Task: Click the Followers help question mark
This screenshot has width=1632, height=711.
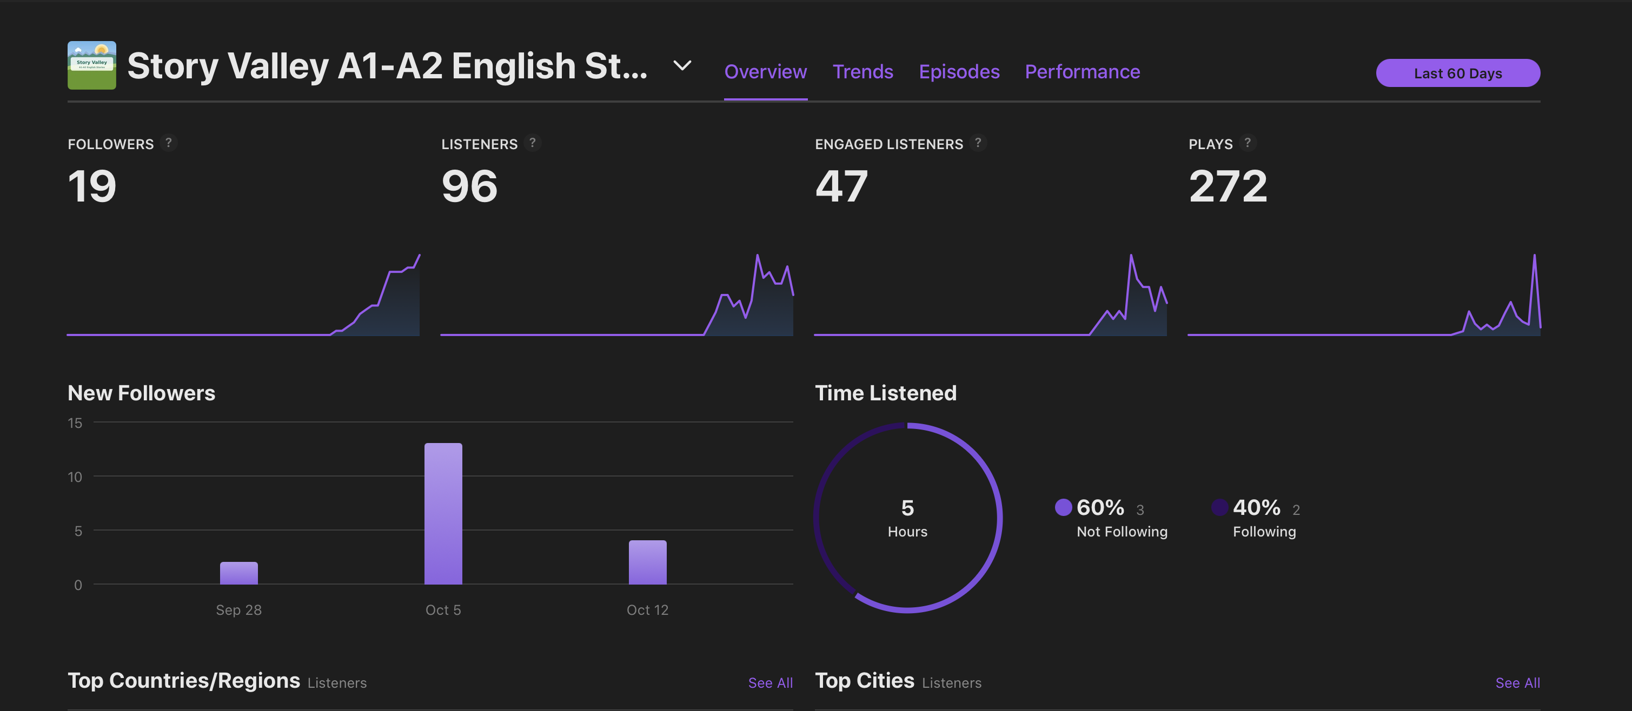Action: (169, 143)
